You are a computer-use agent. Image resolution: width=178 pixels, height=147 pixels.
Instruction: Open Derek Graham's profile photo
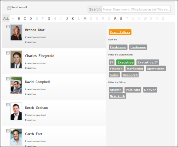click(16, 111)
